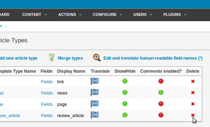Screen dimensions: 210x127
Task: Open the ACTIONS menu
Action: 67,14
